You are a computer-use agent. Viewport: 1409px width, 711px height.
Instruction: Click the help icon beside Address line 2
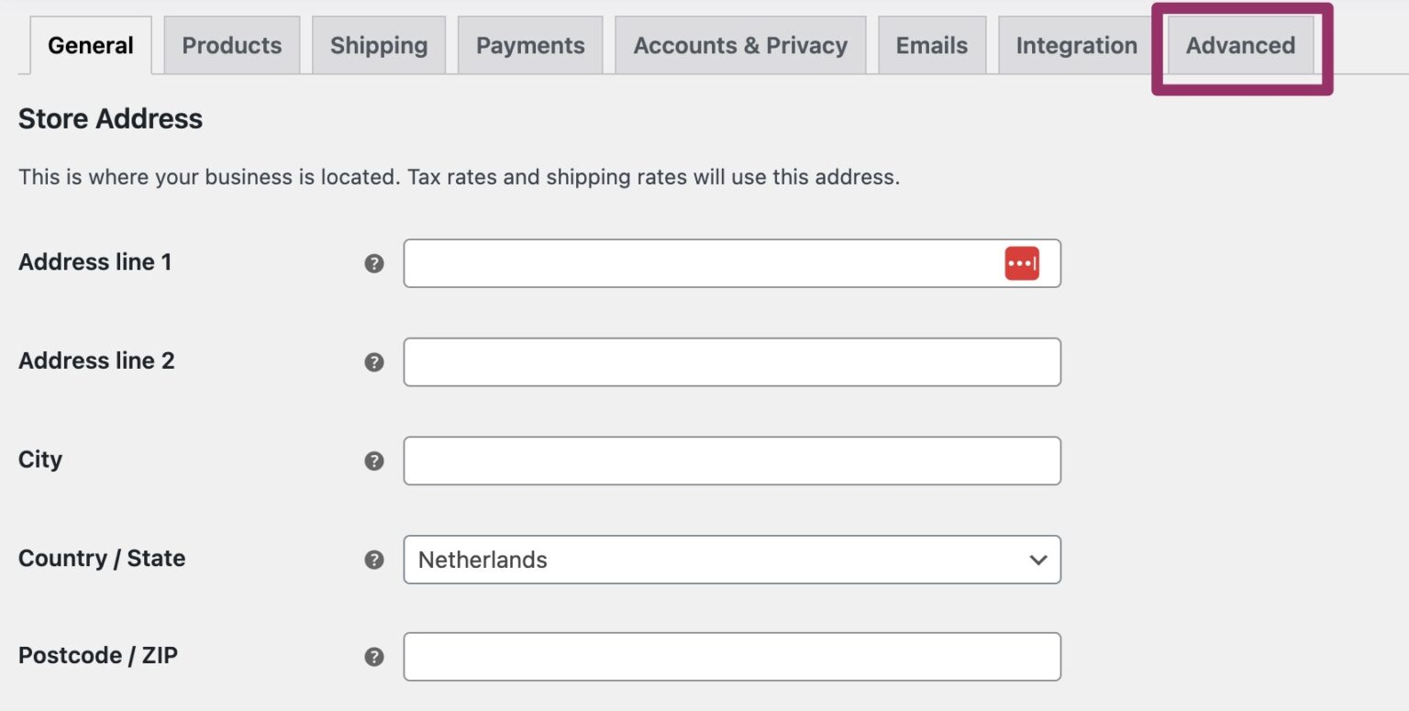click(374, 361)
